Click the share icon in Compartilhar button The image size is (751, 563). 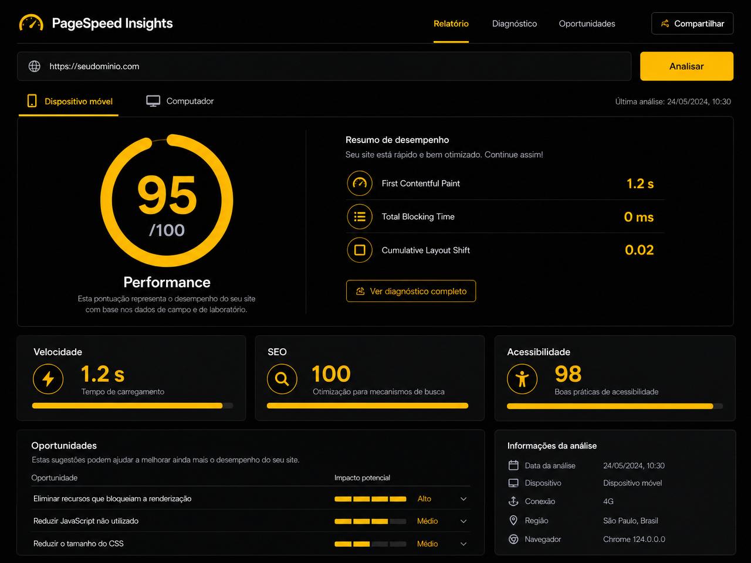pyautogui.click(x=665, y=23)
